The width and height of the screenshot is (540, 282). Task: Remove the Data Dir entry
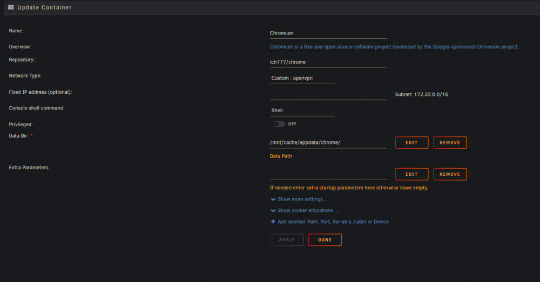click(450, 142)
